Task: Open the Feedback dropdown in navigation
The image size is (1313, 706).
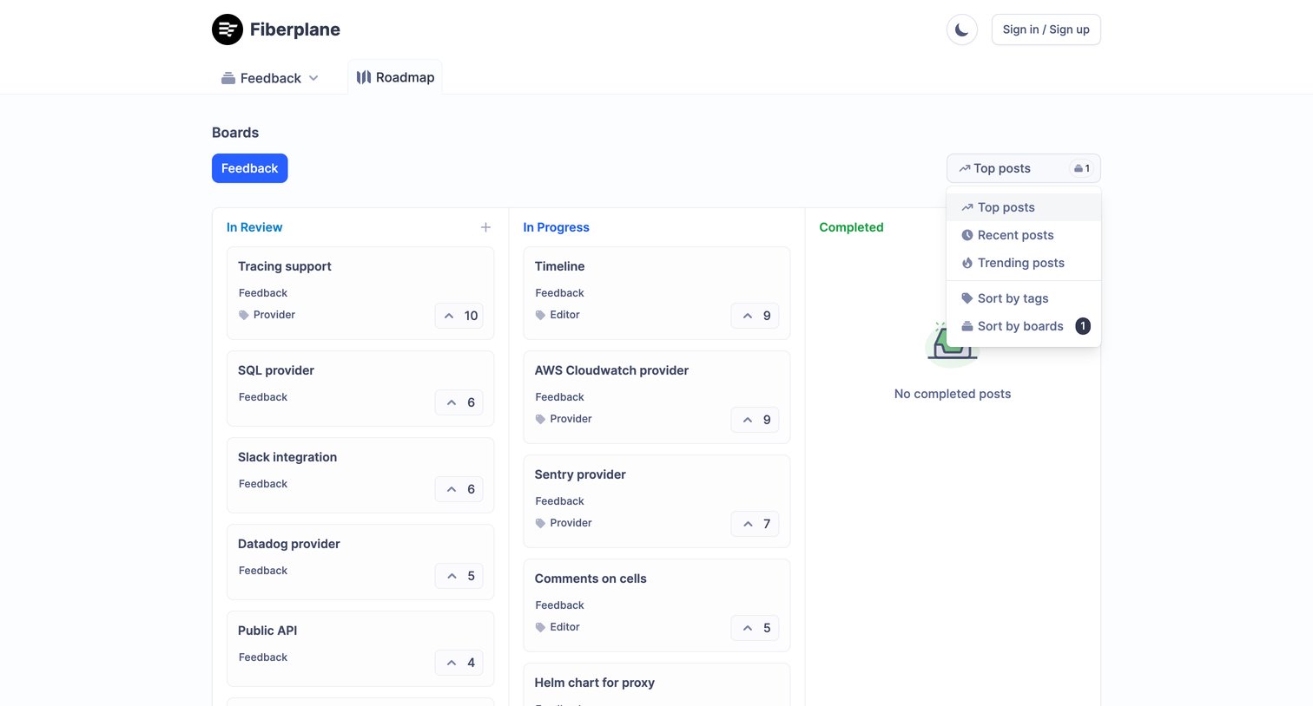Action: (270, 78)
